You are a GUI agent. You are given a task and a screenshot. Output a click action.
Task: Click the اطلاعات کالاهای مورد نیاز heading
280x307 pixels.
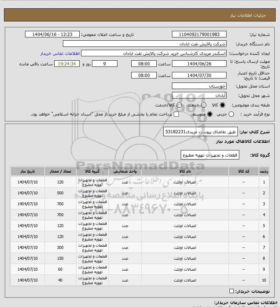243,141
